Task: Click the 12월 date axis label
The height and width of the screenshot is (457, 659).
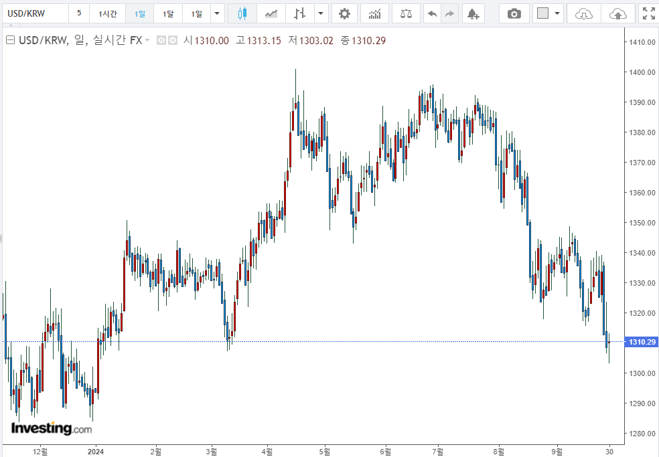Action: 40,452
